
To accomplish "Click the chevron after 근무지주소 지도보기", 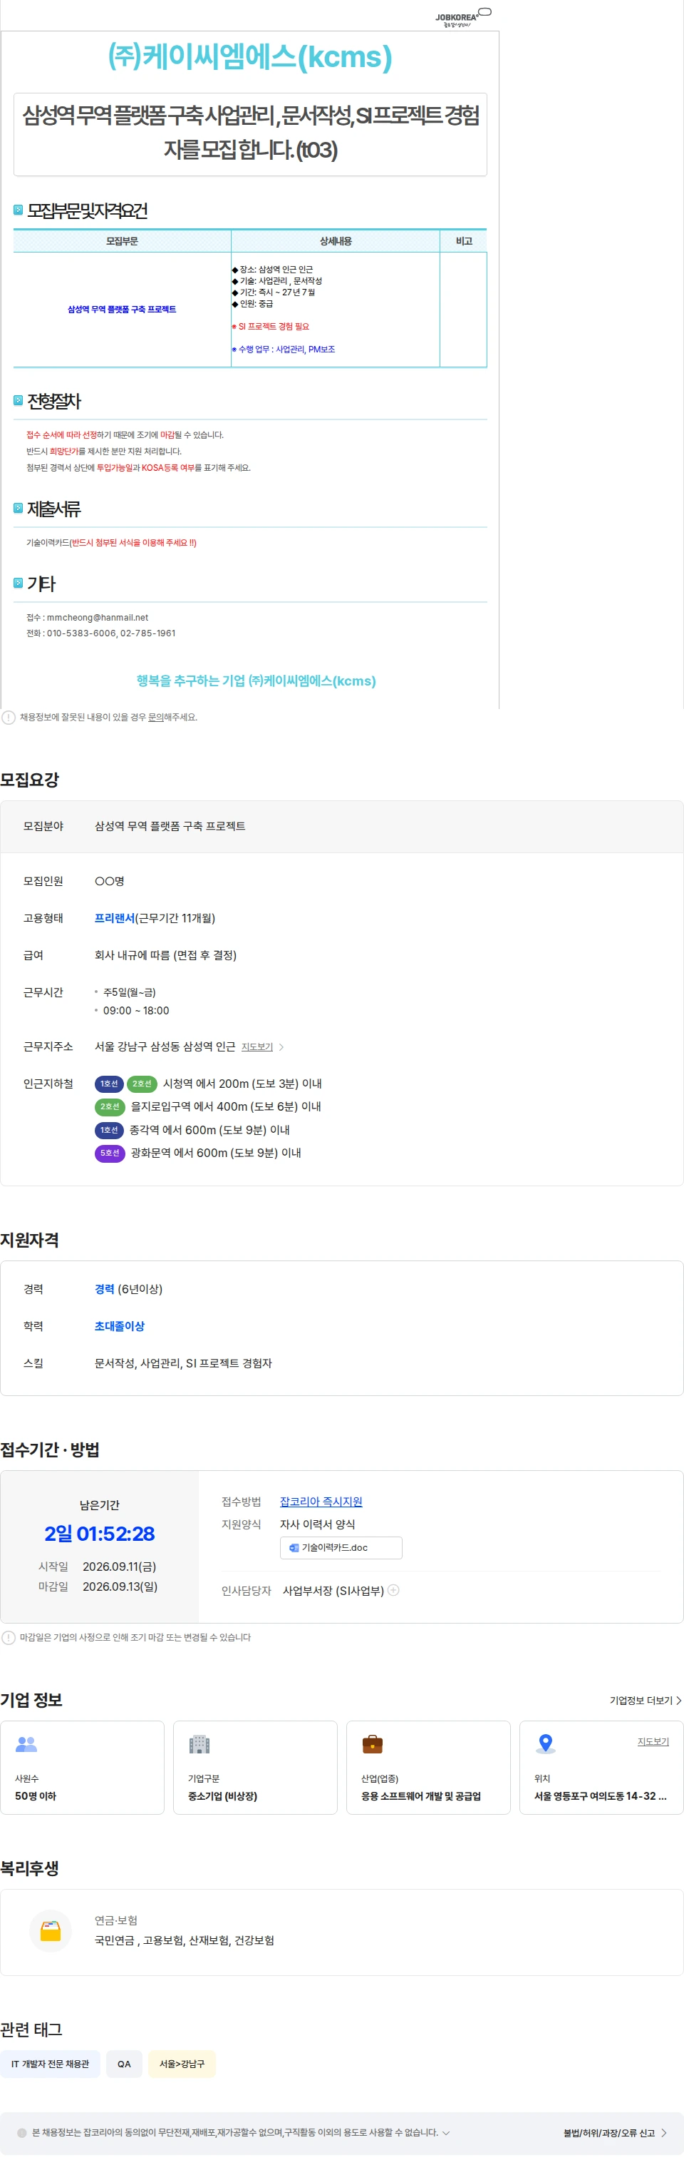I will (281, 1047).
